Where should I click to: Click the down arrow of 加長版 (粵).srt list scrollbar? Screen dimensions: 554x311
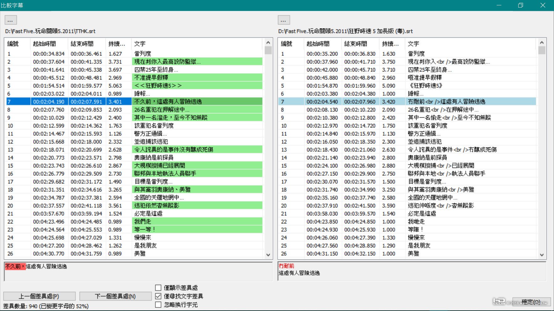(542, 255)
